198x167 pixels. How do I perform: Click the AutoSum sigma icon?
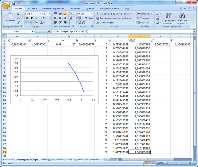point(157,14)
